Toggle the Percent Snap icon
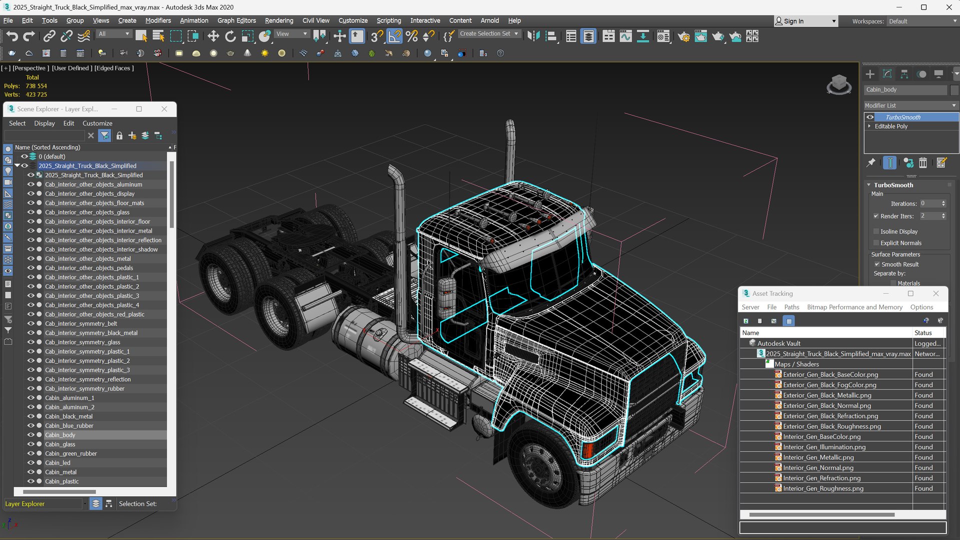Image resolution: width=960 pixels, height=540 pixels. pyautogui.click(x=412, y=36)
